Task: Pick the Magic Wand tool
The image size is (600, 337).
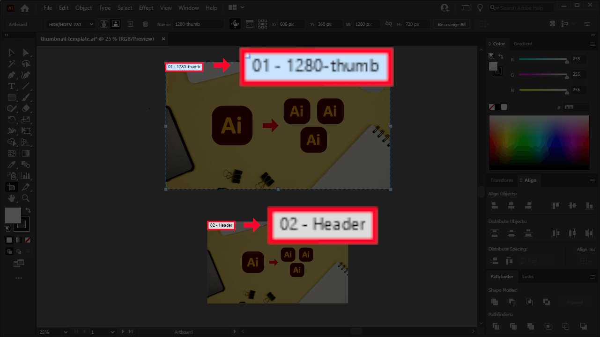Action: click(12, 64)
